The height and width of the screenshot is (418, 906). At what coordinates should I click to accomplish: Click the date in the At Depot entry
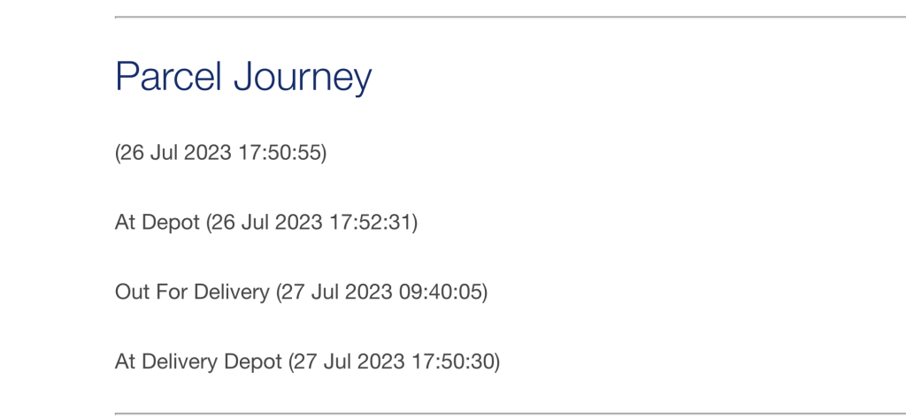265,222
